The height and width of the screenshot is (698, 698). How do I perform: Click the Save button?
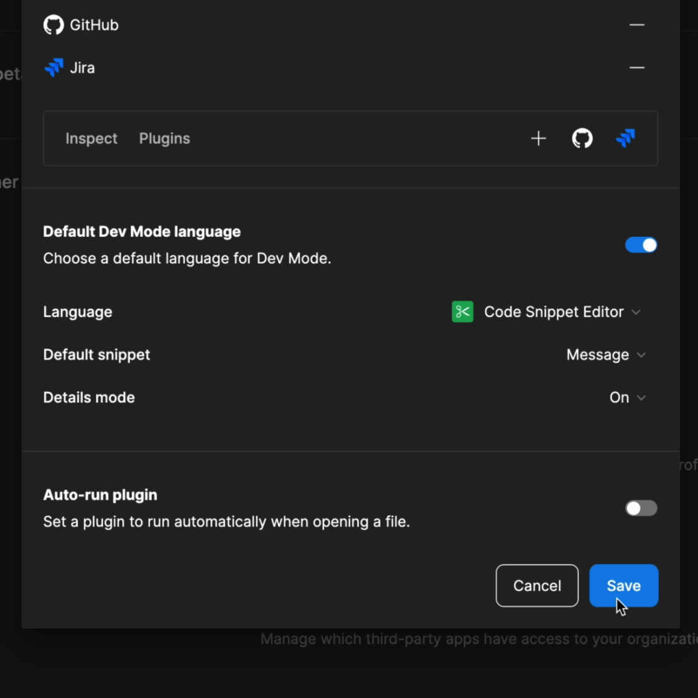pyautogui.click(x=624, y=586)
